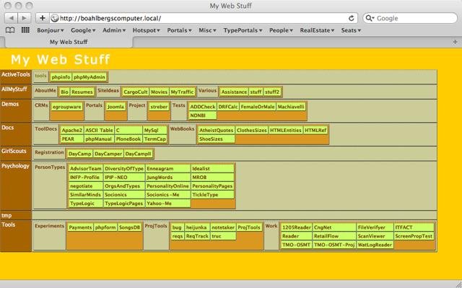
Task: Open the TypeLogicPages link
Action: 124,204
